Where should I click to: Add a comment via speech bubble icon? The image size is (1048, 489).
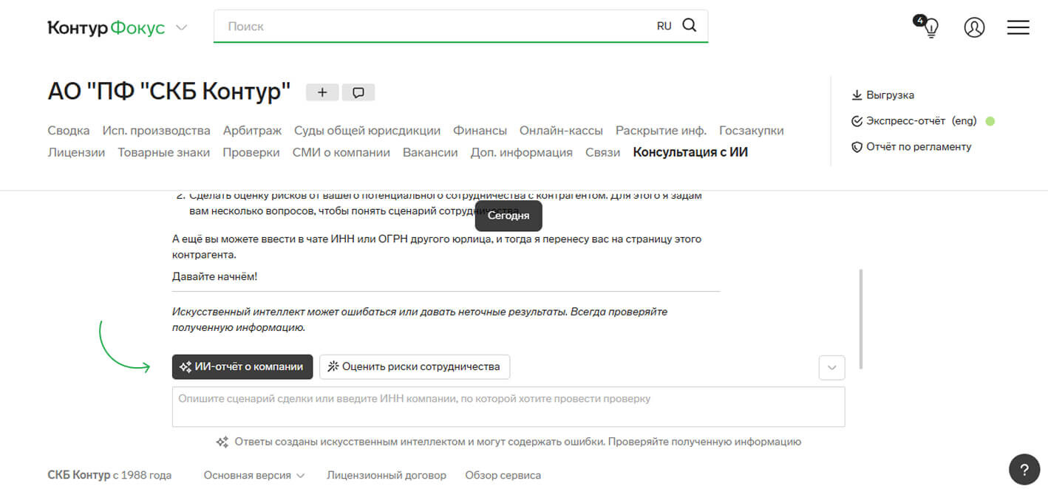click(x=358, y=92)
